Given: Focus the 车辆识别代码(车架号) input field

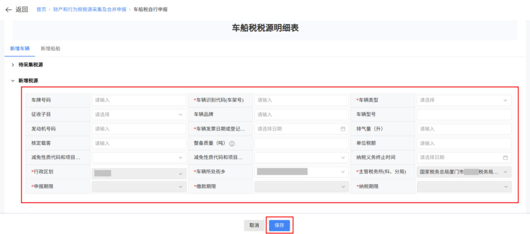Looking at the screenshot, I should [301, 100].
